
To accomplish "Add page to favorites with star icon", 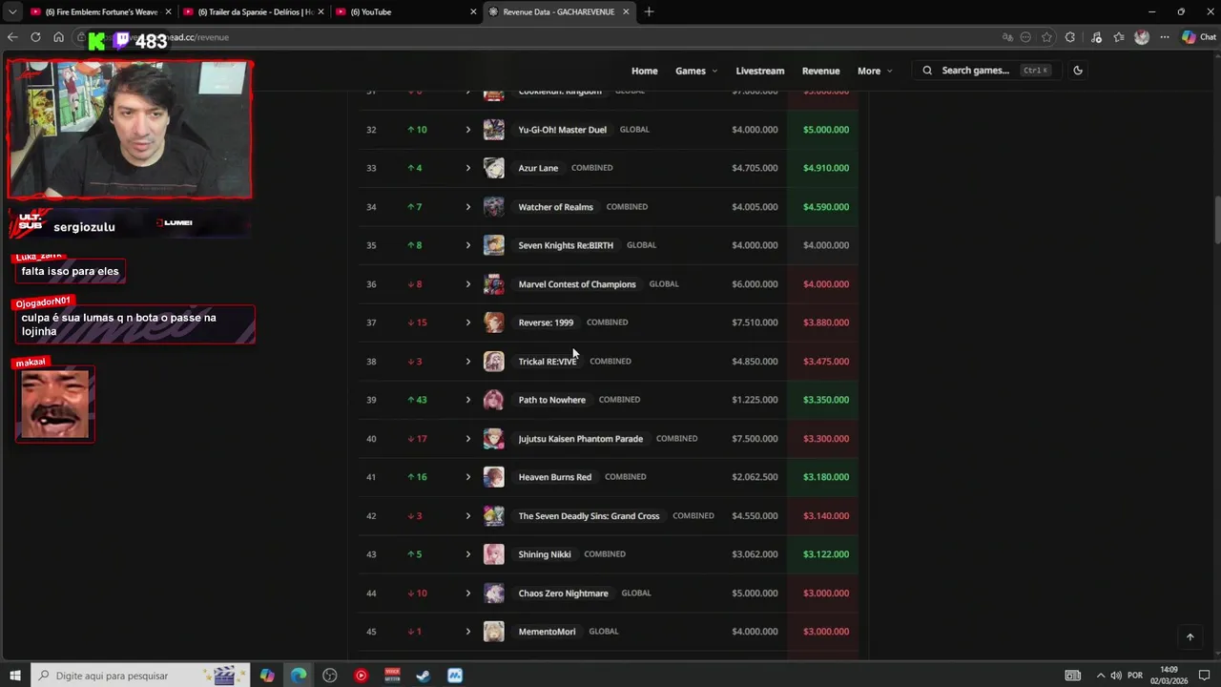I will click(x=1047, y=37).
